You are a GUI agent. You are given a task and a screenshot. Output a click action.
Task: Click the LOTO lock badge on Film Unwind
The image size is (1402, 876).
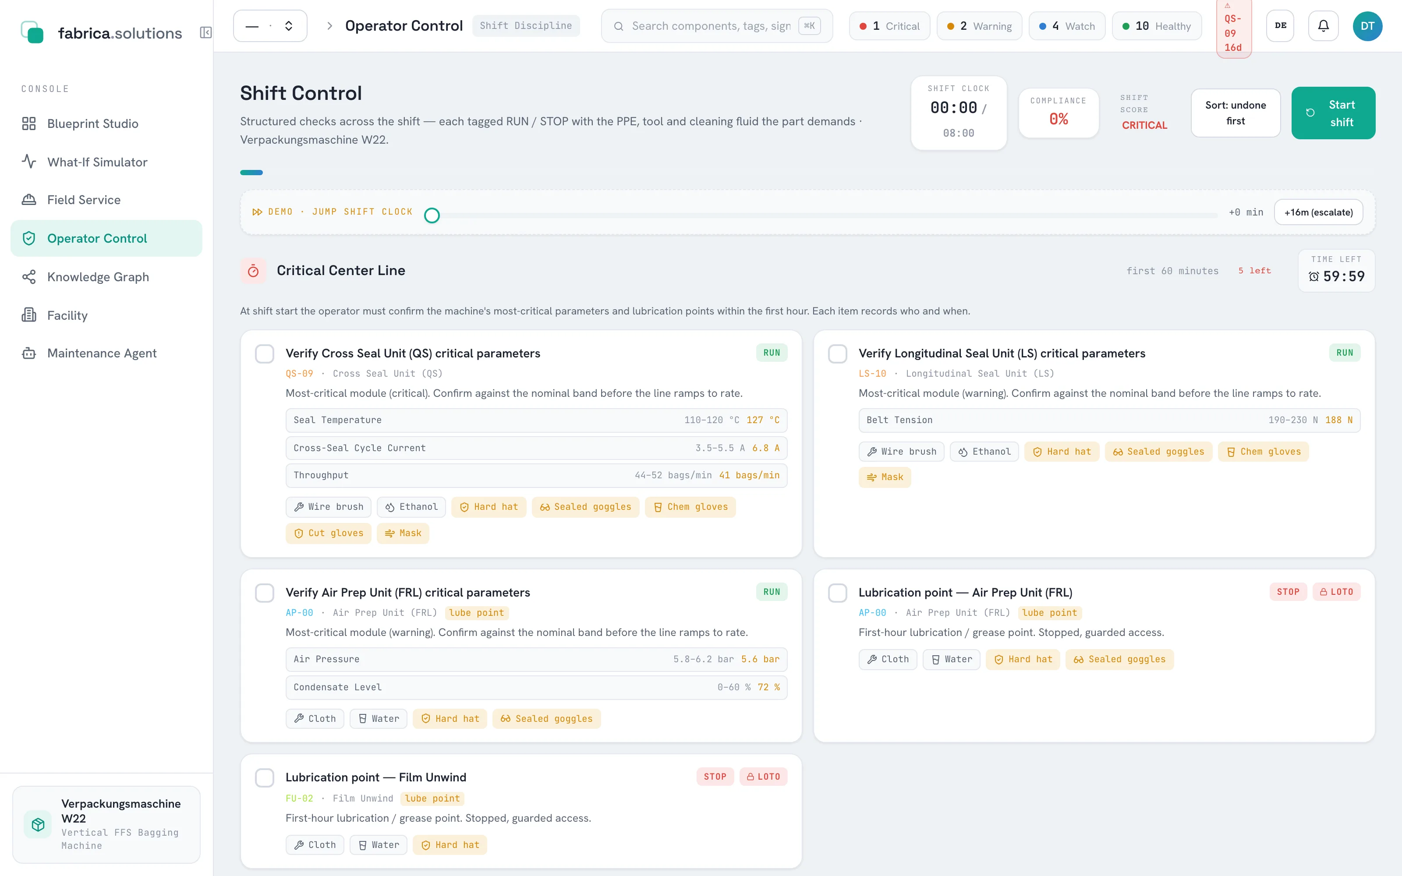pyautogui.click(x=764, y=776)
